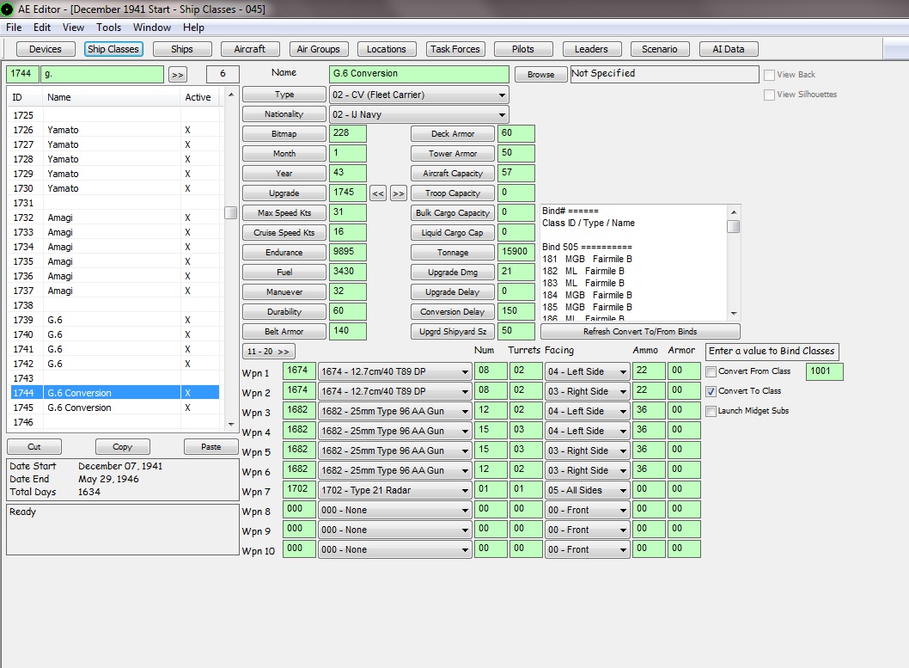
Task: Open Leaders section
Action: click(591, 49)
